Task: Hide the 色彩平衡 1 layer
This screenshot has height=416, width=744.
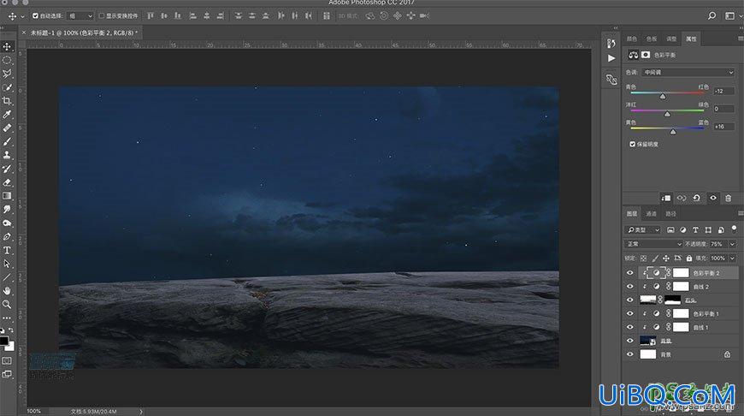Action: (x=630, y=314)
